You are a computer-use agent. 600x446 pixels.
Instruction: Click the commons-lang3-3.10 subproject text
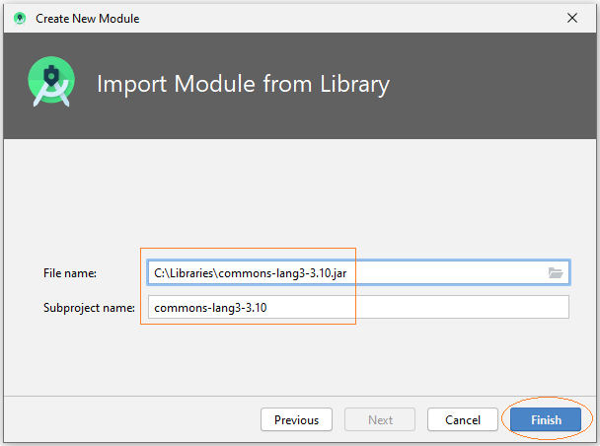click(x=210, y=308)
